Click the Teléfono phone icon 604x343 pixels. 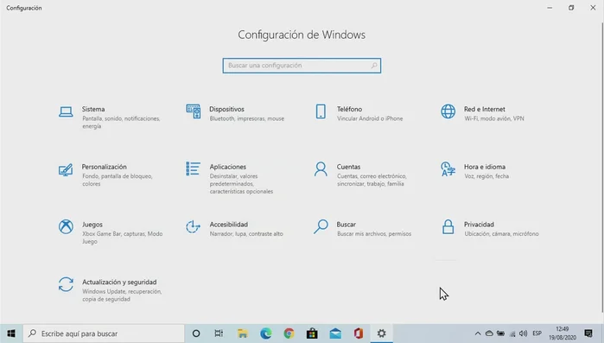pyautogui.click(x=321, y=111)
